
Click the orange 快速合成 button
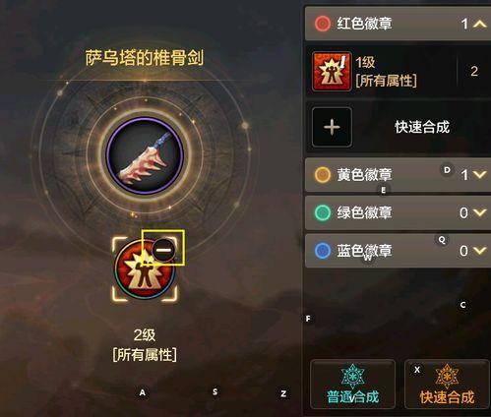click(448, 385)
